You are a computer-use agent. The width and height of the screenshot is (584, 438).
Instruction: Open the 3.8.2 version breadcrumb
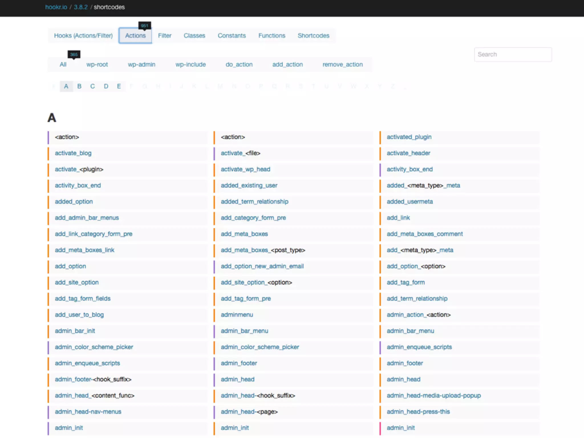tap(81, 7)
